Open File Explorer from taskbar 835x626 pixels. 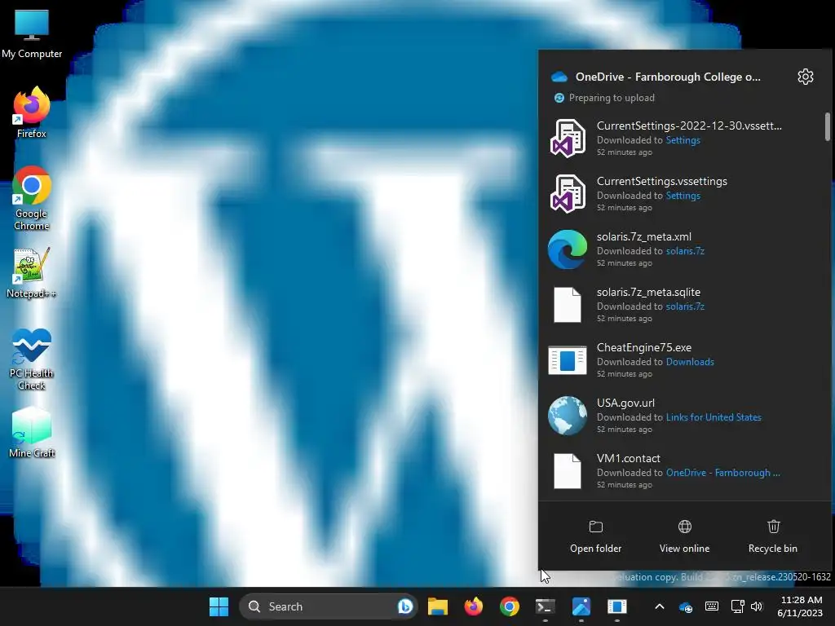click(x=438, y=606)
